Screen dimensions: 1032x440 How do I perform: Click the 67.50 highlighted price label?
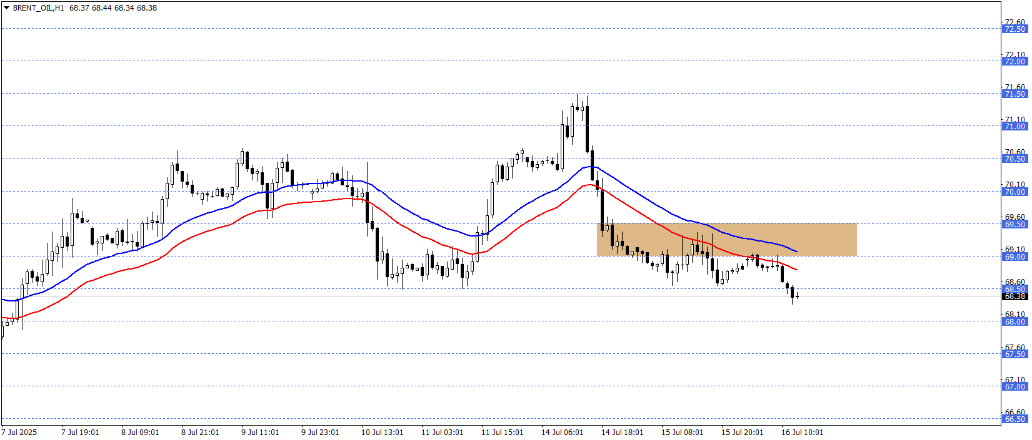pyautogui.click(x=1014, y=354)
